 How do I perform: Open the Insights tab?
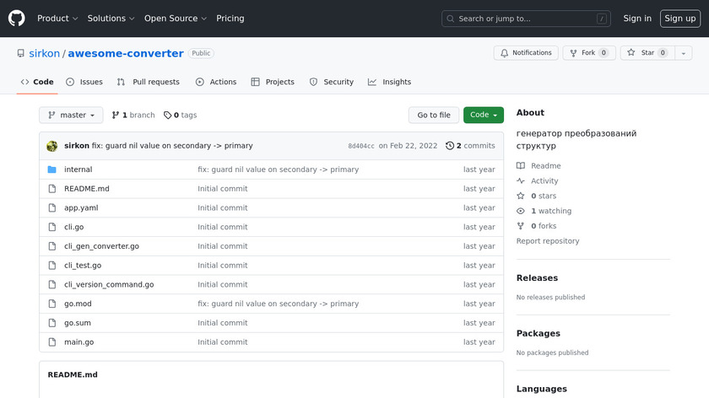[x=389, y=82]
